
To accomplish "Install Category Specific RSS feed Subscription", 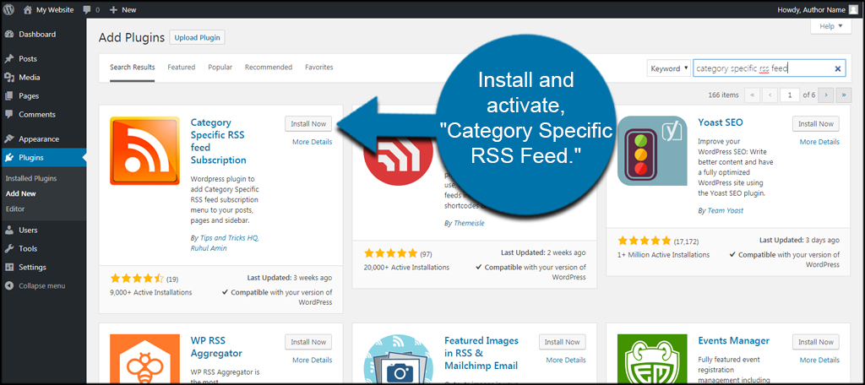I will pos(308,123).
